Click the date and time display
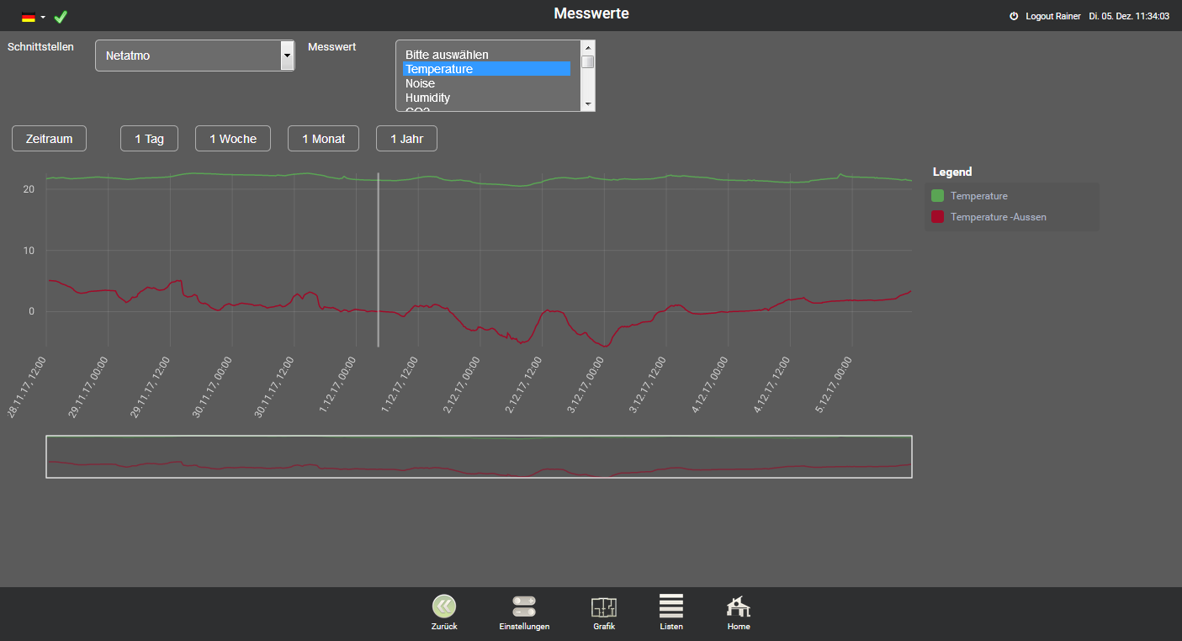Screen dimensions: 1182x641 pos(1129,16)
